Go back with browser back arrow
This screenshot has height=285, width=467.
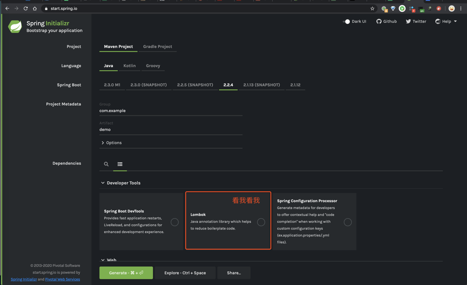coord(7,8)
